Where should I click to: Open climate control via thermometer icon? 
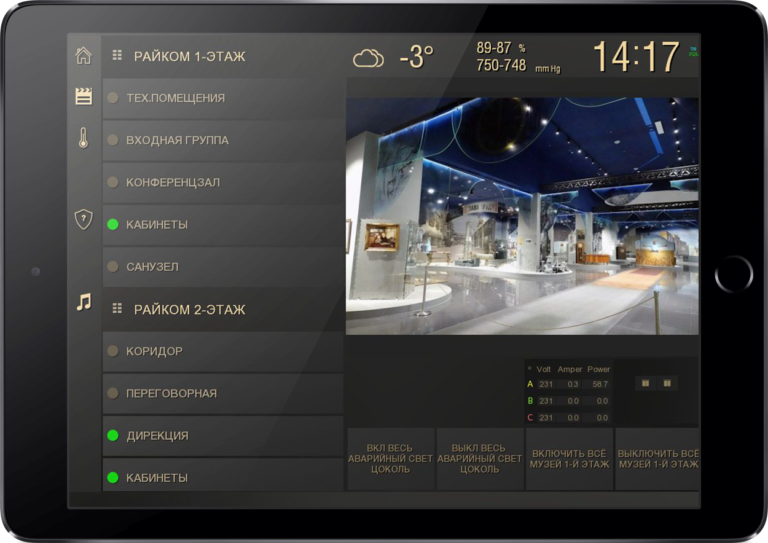(x=84, y=138)
